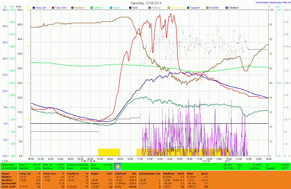The image size is (291, 189).
Task: Click the gray Richtung legend square
Action: point(149,8)
